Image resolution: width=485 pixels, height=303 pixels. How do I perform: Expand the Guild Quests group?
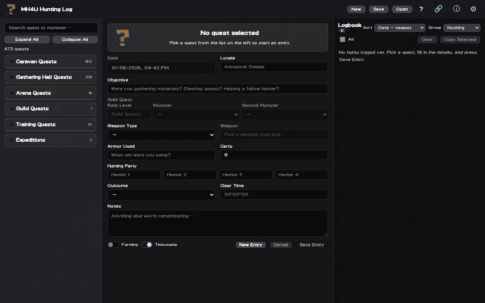coord(50,109)
